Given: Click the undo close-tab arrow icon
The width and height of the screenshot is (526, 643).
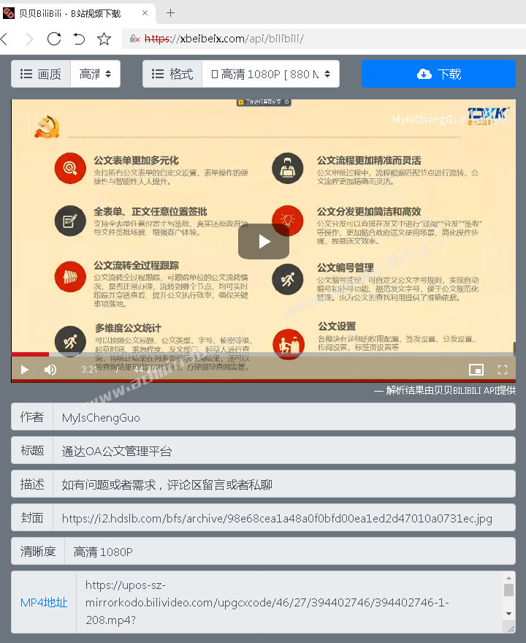Looking at the screenshot, I should click(x=79, y=39).
